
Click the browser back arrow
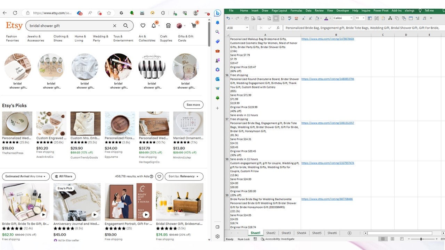(5, 13)
